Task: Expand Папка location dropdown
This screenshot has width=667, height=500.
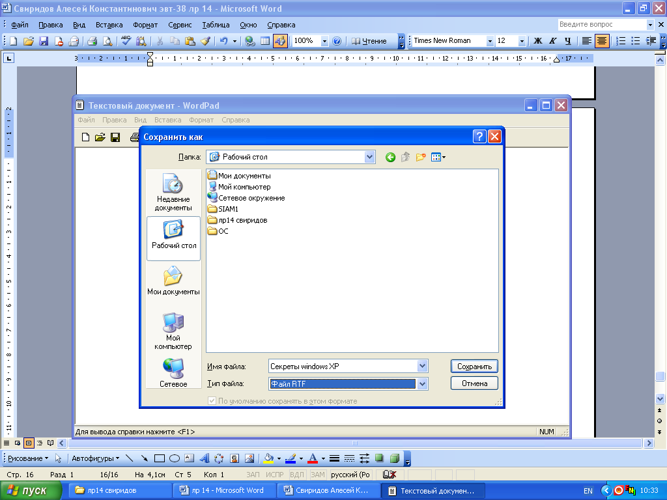Action: point(370,157)
